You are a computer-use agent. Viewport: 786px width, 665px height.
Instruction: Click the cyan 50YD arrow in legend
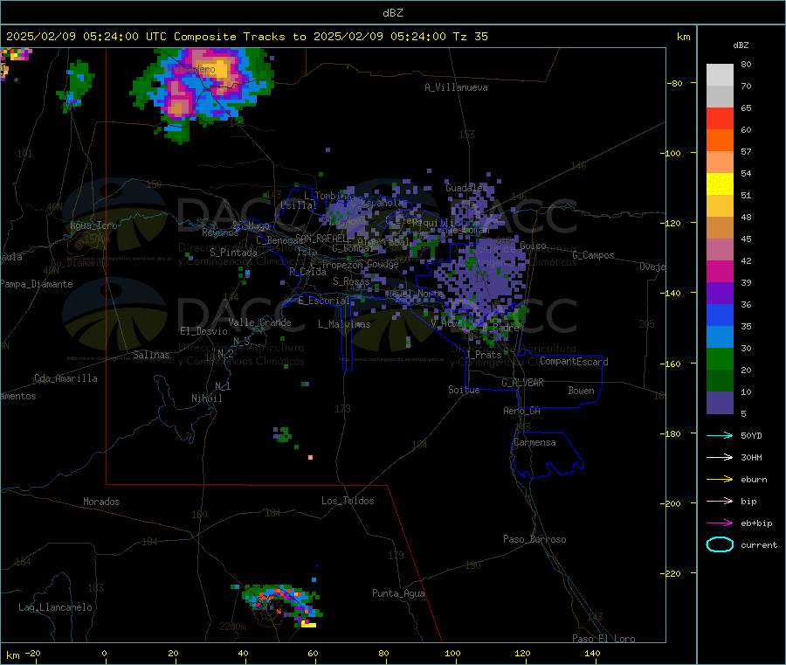(720, 435)
